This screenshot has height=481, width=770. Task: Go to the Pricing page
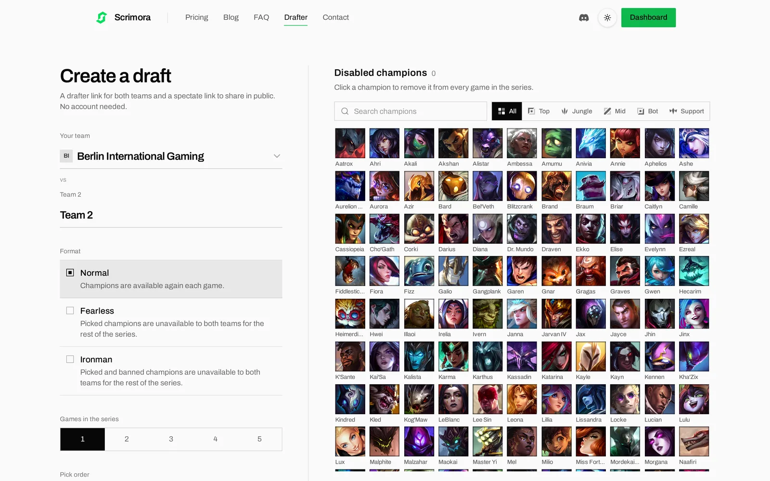pyautogui.click(x=196, y=17)
